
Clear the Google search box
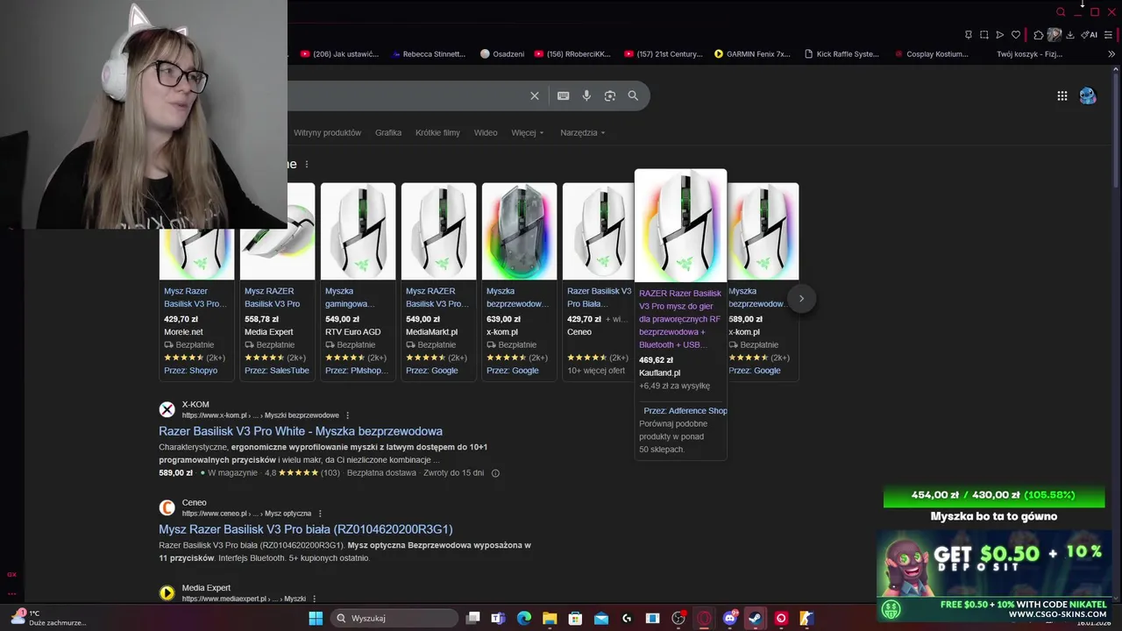coord(535,96)
